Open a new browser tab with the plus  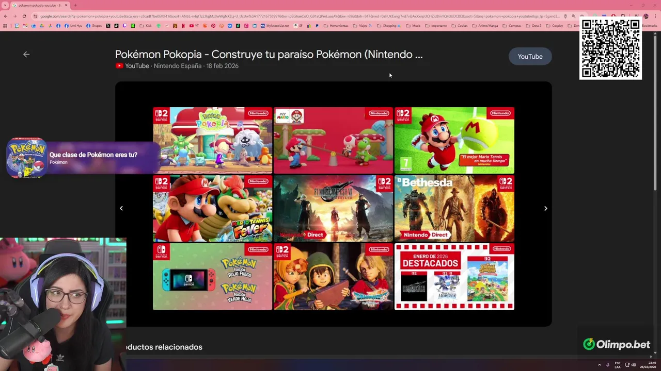pyautogui.click(x=75, y=5)
